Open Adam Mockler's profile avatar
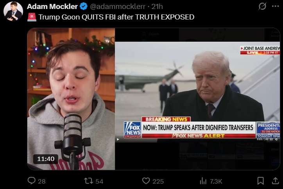The image size is (283, 189). pos(13,11)
